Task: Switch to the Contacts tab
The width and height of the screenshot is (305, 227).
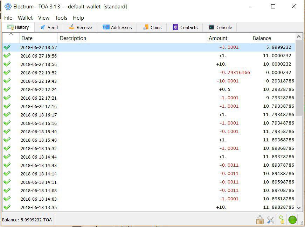Action: [185, 27]
